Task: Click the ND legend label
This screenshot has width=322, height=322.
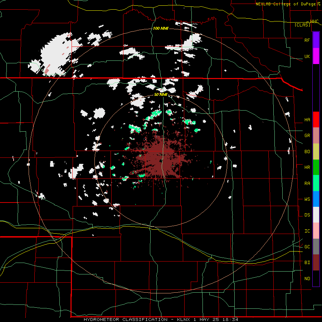Action: (x=307, y=278)
